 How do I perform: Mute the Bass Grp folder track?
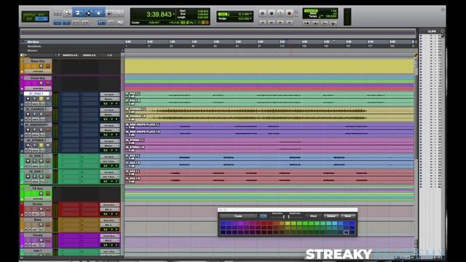(x=47, y=66)
